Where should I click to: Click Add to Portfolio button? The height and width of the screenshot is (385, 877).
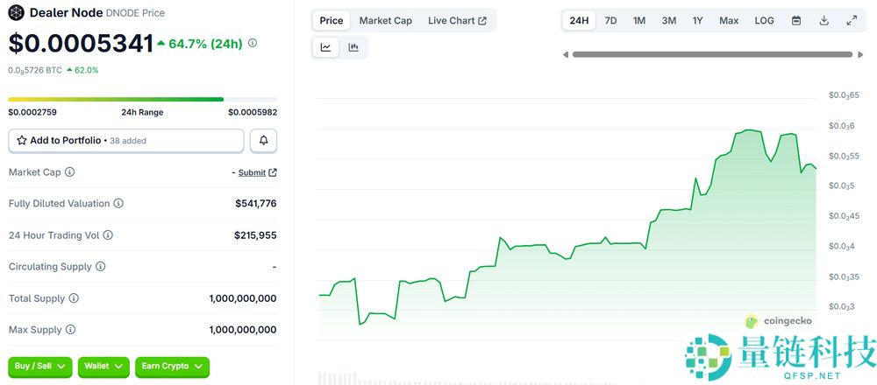[126, 140]
